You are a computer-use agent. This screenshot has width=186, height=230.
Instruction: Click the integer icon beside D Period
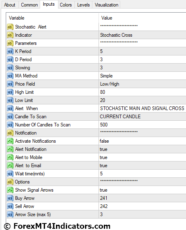[10, 60]
